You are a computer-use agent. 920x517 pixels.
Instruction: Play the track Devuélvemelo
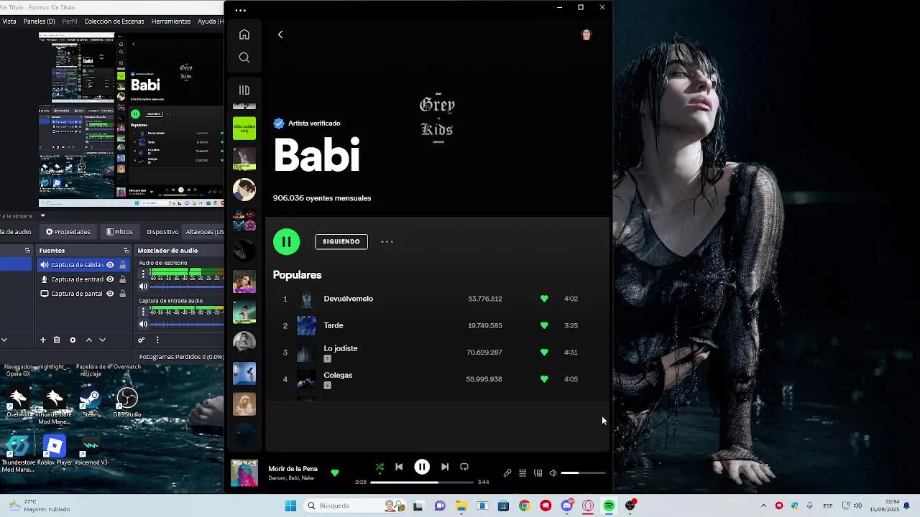tap(349, 299)
